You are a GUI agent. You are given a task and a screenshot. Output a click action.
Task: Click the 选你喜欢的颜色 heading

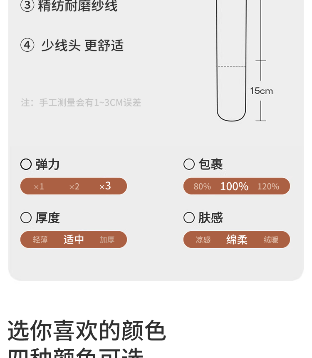pos(87,331)
